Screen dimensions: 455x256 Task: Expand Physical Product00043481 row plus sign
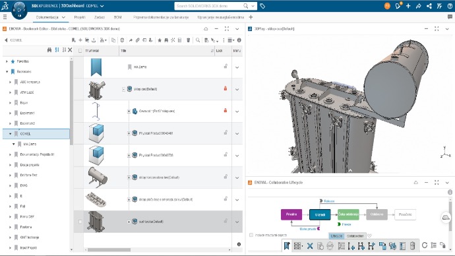[x=129, y=133]
